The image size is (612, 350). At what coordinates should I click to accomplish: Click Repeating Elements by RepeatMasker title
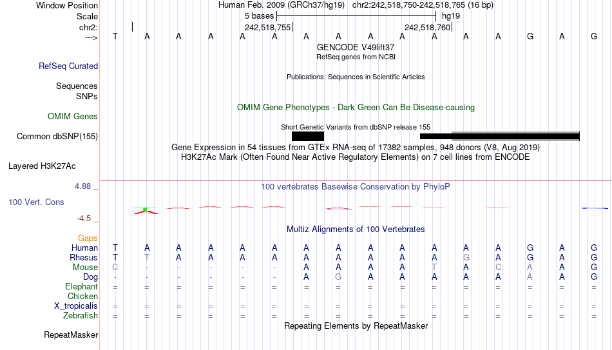(x=356, y=326)
